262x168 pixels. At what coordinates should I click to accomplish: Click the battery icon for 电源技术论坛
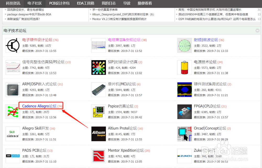click(x=184, y=67)
